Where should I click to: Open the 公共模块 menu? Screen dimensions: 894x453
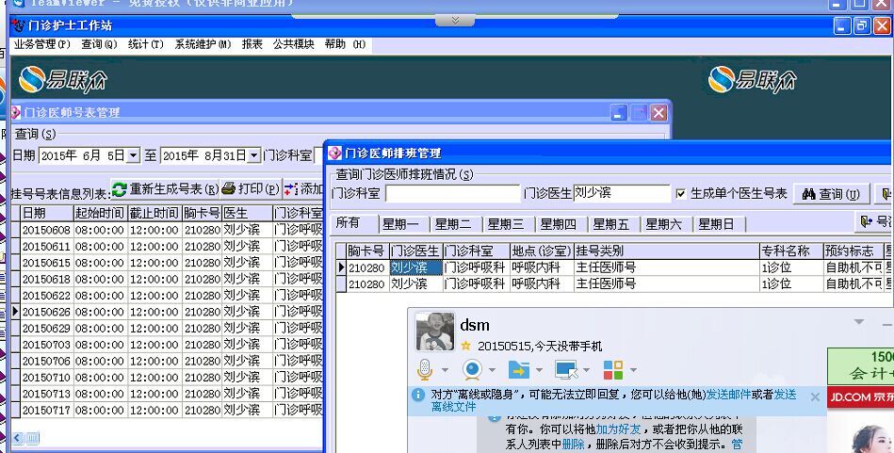click(x=294, y=44)
